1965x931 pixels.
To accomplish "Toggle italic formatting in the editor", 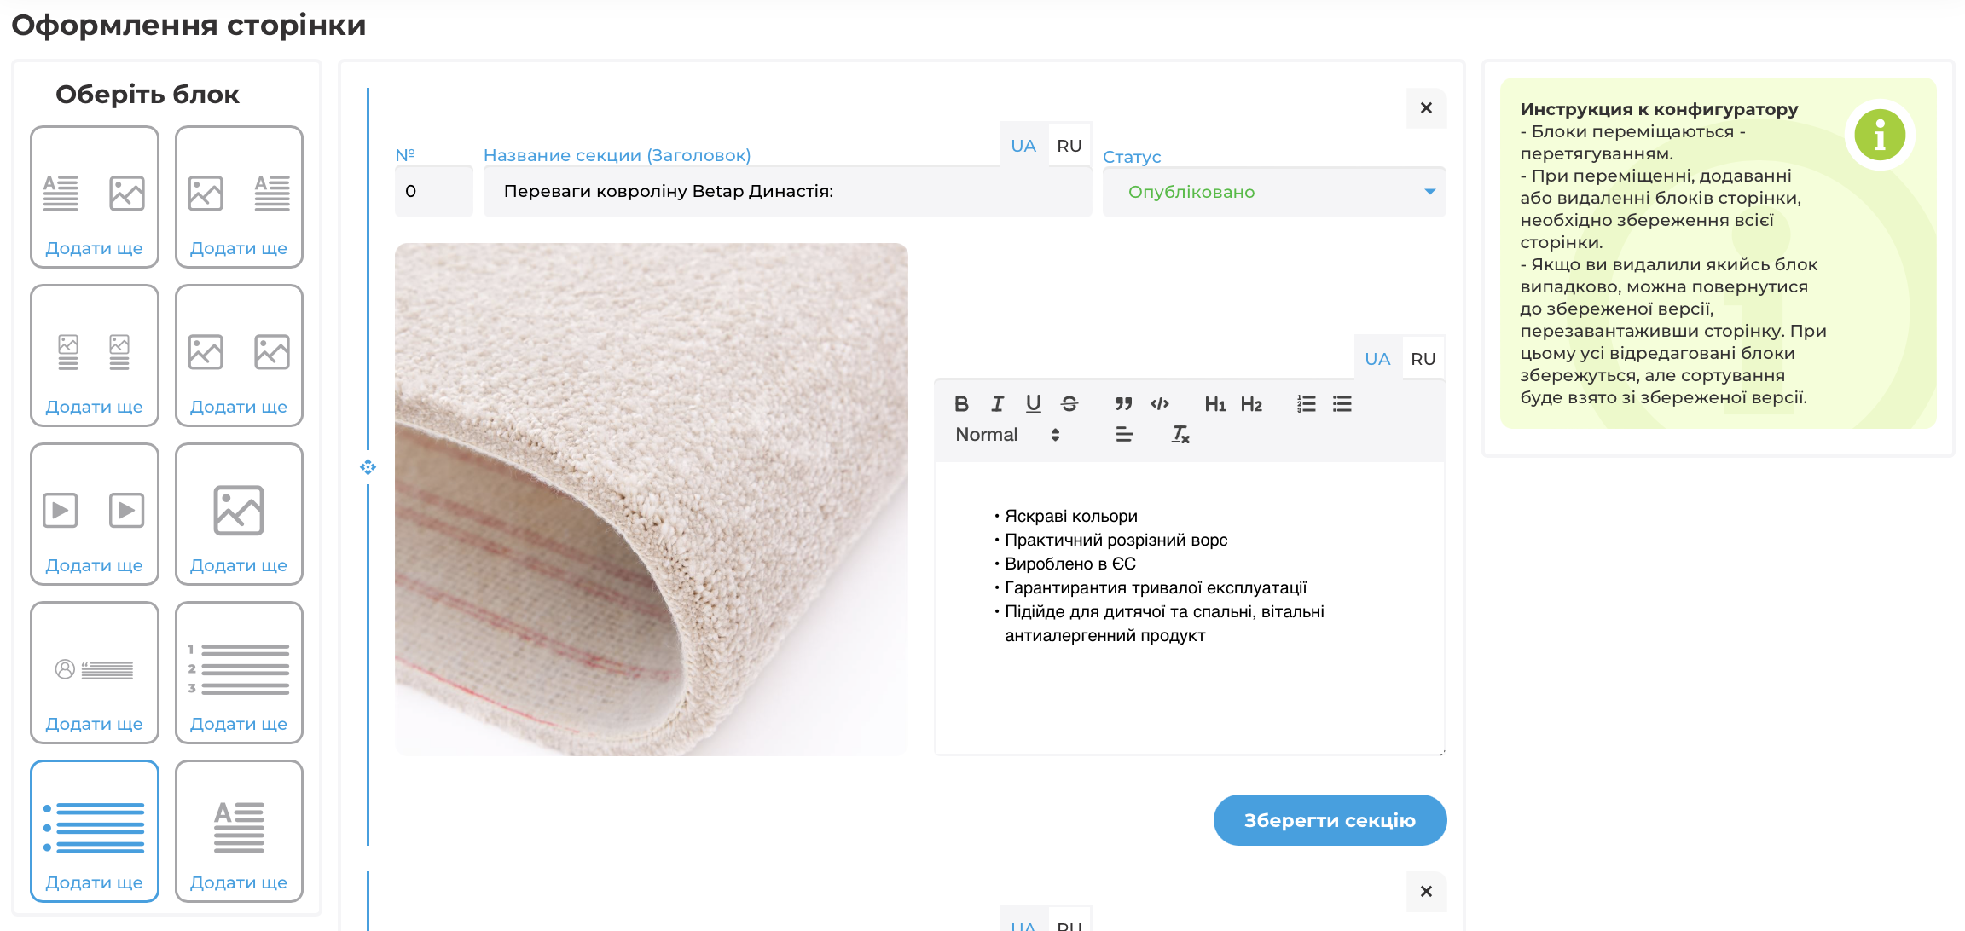I will tap(997, 403).
